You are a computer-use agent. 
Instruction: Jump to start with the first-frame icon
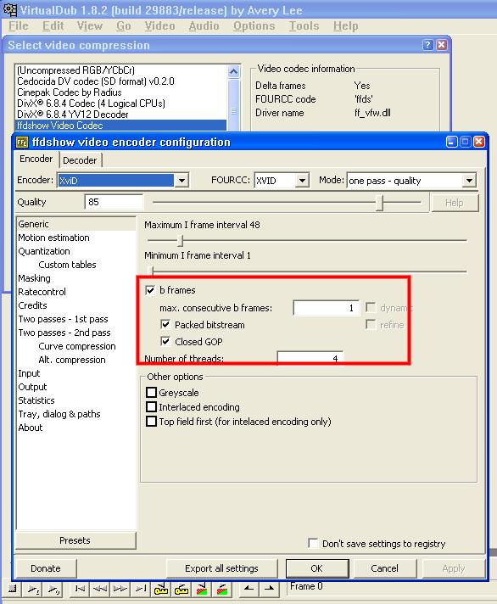point(80,589)
